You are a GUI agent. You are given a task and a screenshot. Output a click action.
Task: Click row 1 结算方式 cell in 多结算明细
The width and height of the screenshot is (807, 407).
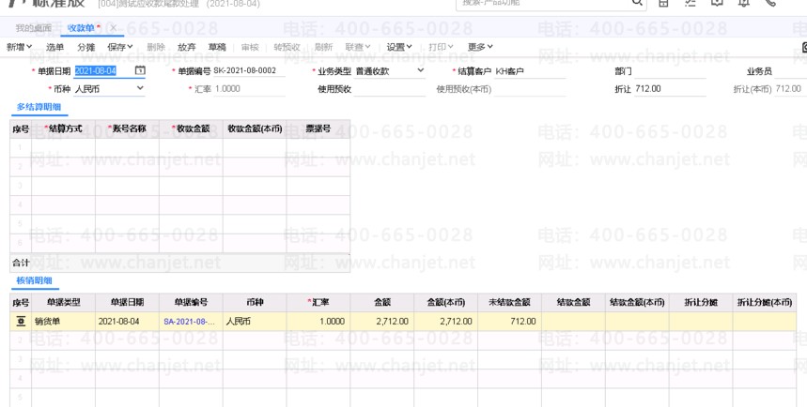pos(63,148)
